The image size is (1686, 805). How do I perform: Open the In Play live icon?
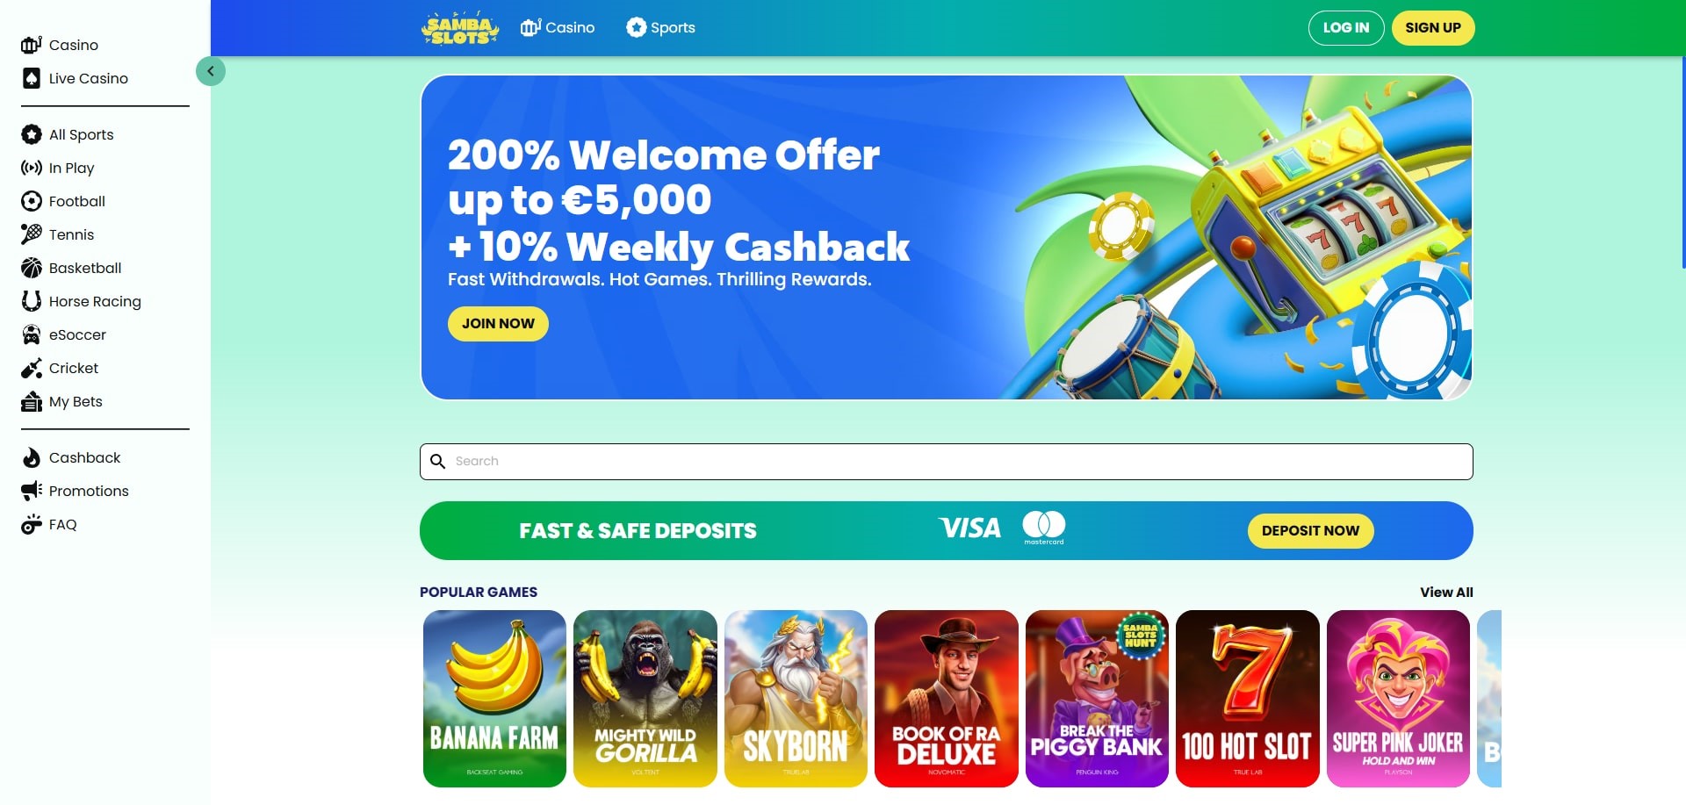point(32,168)
